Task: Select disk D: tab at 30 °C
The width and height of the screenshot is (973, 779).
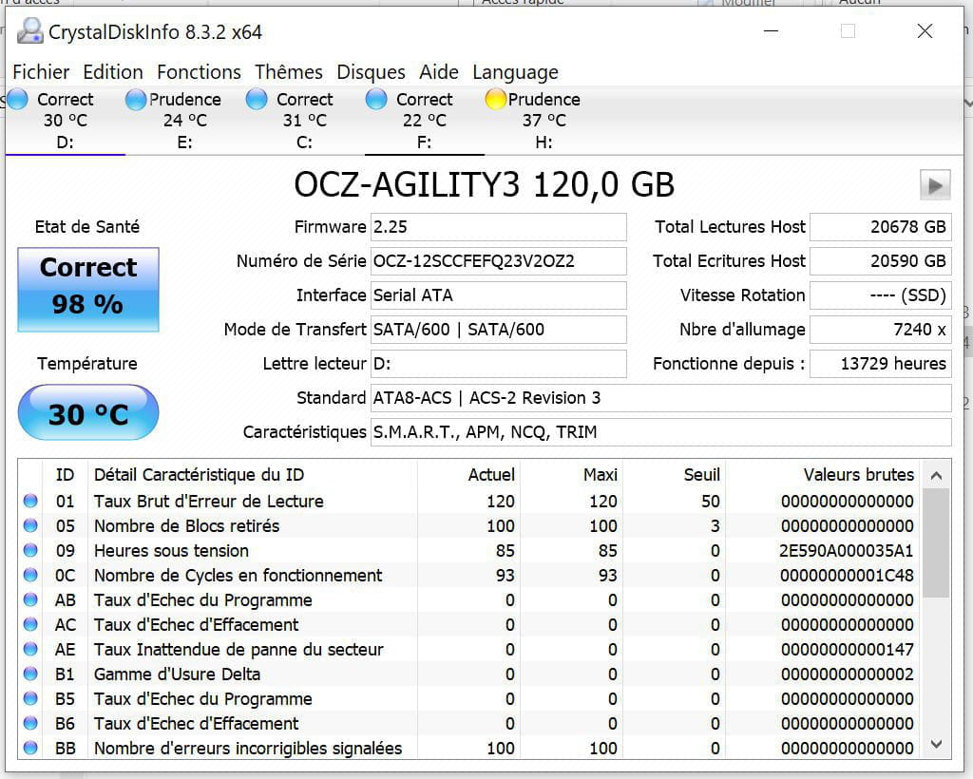Action: pyautogui.click(x=66, y=121)
